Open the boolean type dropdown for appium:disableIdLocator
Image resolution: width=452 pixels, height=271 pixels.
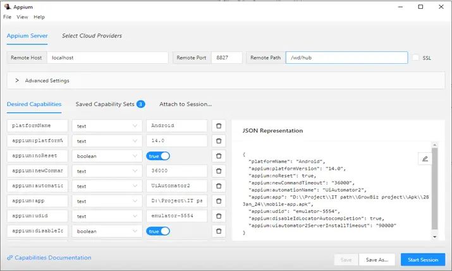[107, 231]
